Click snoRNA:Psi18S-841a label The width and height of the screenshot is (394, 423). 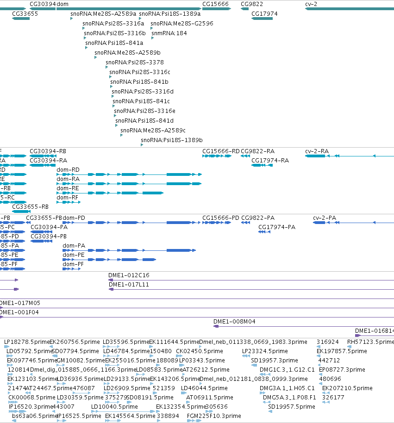pos(114,43)
